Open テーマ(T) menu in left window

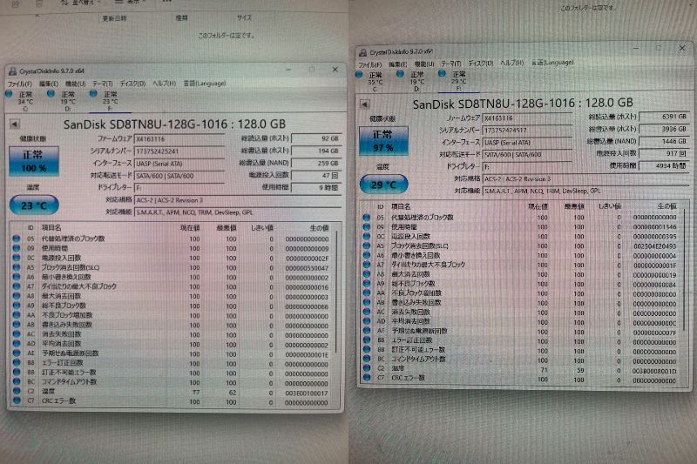(x=102, y=84)
